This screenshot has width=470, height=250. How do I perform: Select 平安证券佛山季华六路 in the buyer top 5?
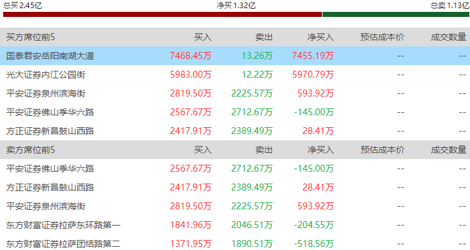235,112
